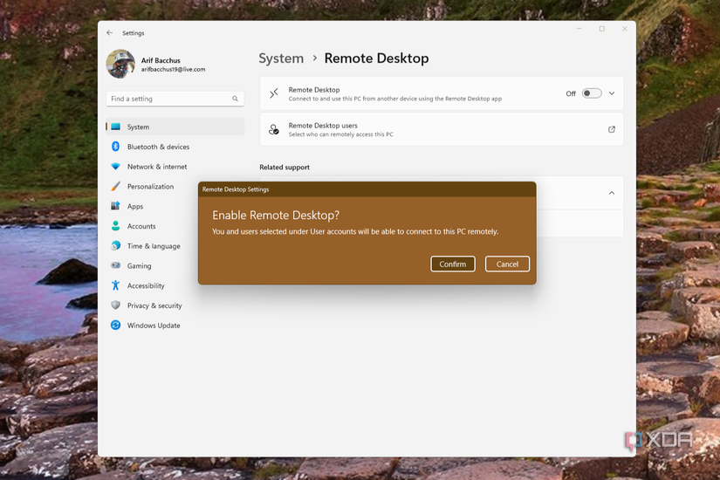The image size is (720, 480).
Task: Click the Accessibility figure icon
Action: [116, 285]
